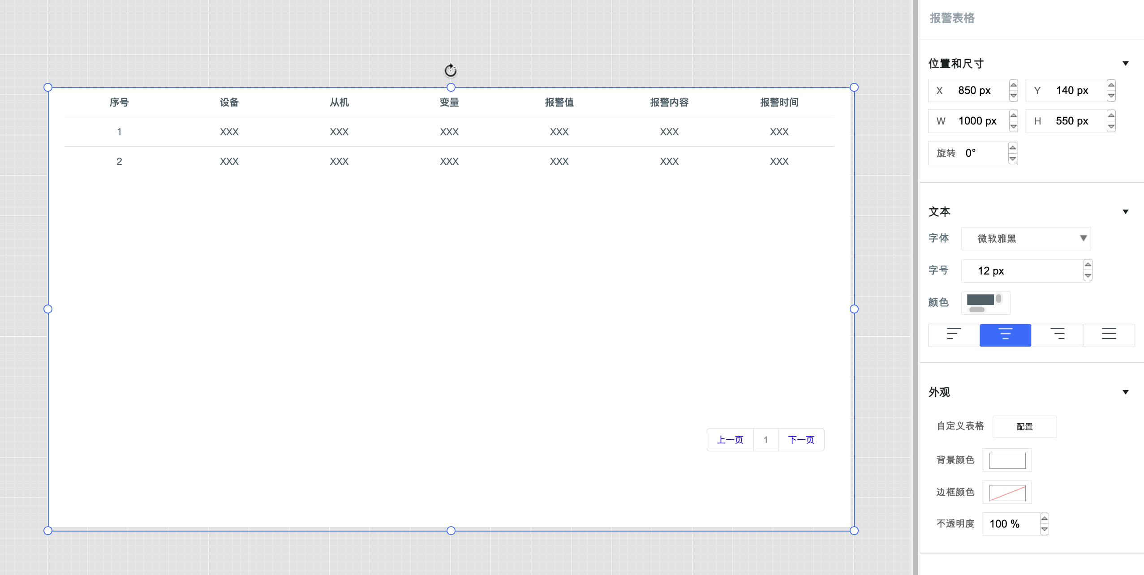The height and width of the screenshot is (575, 1144).
Task: Decrease width W stepper down arrow
Action: tap(1013, 127)
